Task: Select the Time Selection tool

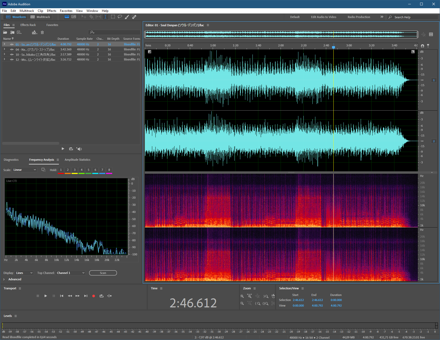Action: coord(105,17)
